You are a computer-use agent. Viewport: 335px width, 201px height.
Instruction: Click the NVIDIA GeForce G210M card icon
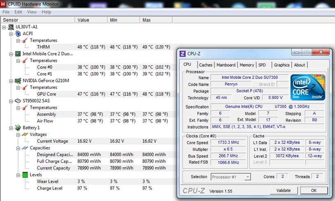point(18,81)
